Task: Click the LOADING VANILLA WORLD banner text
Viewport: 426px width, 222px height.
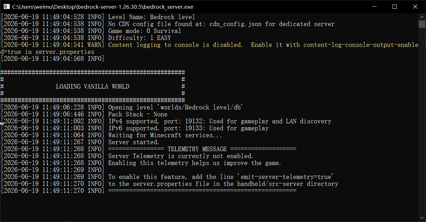Action: click(93, 87)
